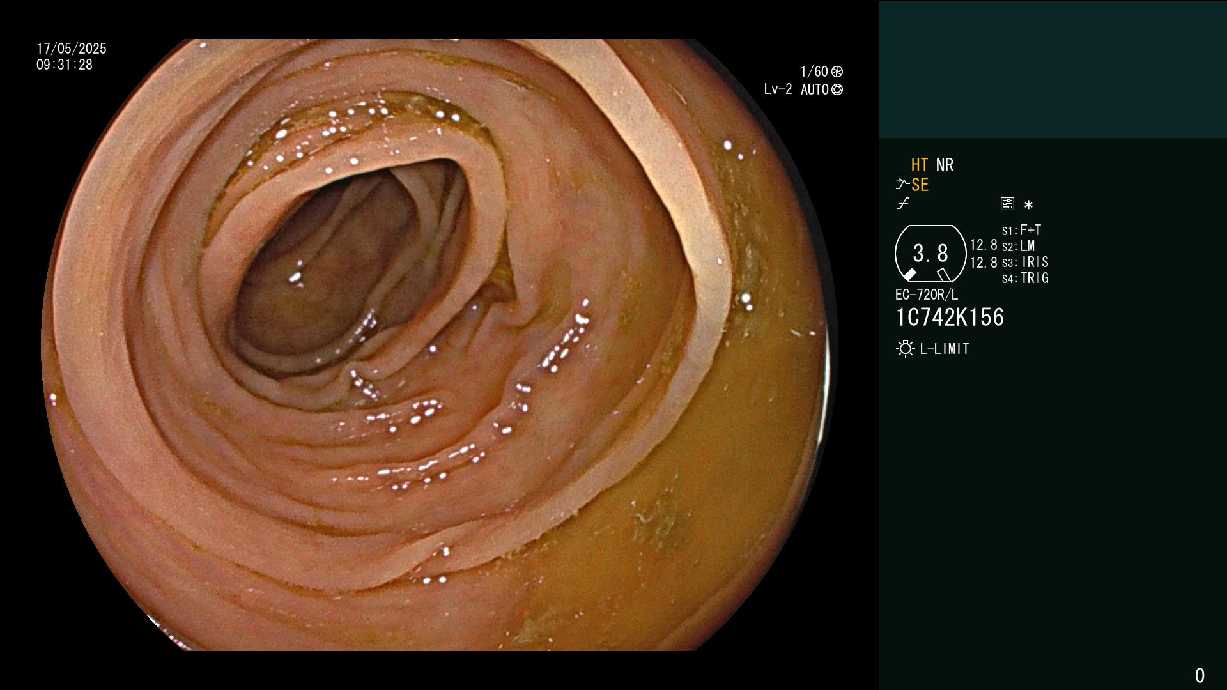1227x690 pixels.
Task: Click the iris icon after Lv-2 AUTO
Action: 837,89
